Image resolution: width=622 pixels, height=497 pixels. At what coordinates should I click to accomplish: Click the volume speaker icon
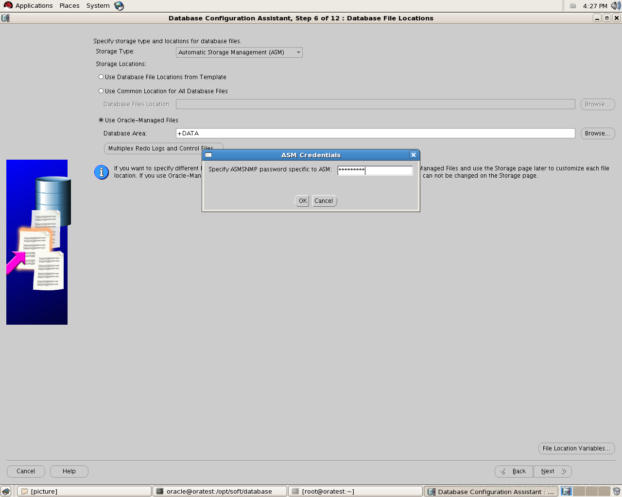[616, 6]
